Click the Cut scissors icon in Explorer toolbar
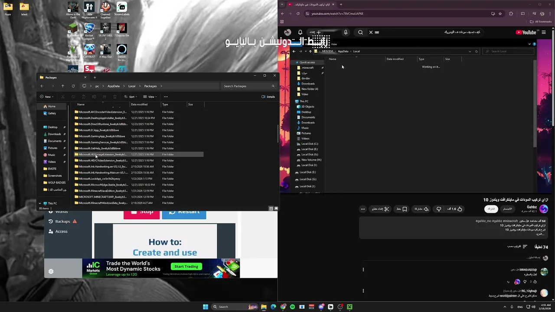555x312 pixels. (x=62, y=97)
